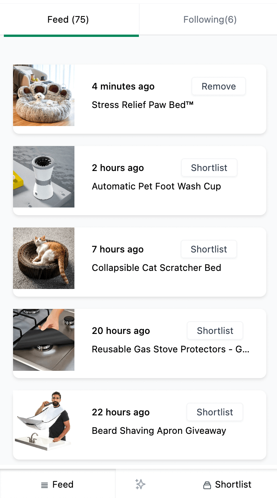Remove Stress Relief Paw Bed from shortlist
The height and width of the screenshot is (498, 277).
pyautogui.click(x=219, y=86)
